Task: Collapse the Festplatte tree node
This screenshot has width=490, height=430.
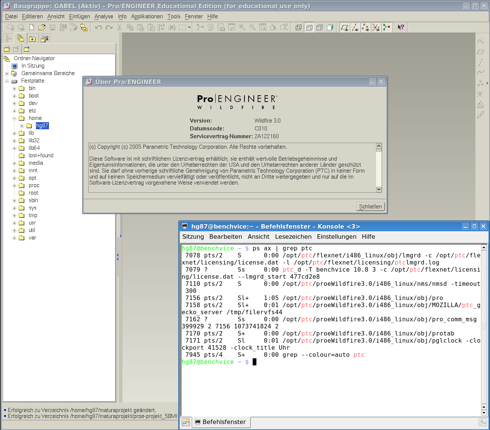Action: [x=7, y=81]
